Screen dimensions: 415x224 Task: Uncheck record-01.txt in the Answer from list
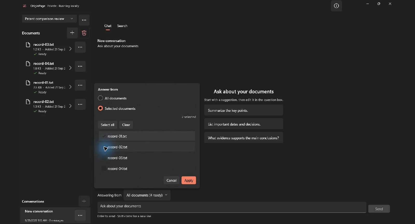click(147, 136)
